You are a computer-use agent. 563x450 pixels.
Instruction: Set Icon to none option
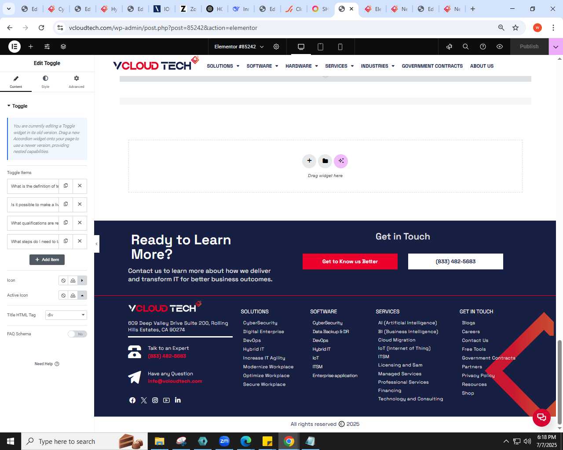[63, 280]
